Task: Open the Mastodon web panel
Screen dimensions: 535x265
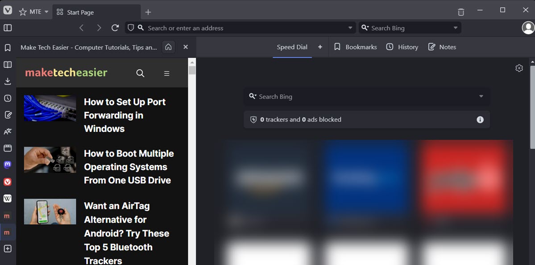Action: point(7,164)
